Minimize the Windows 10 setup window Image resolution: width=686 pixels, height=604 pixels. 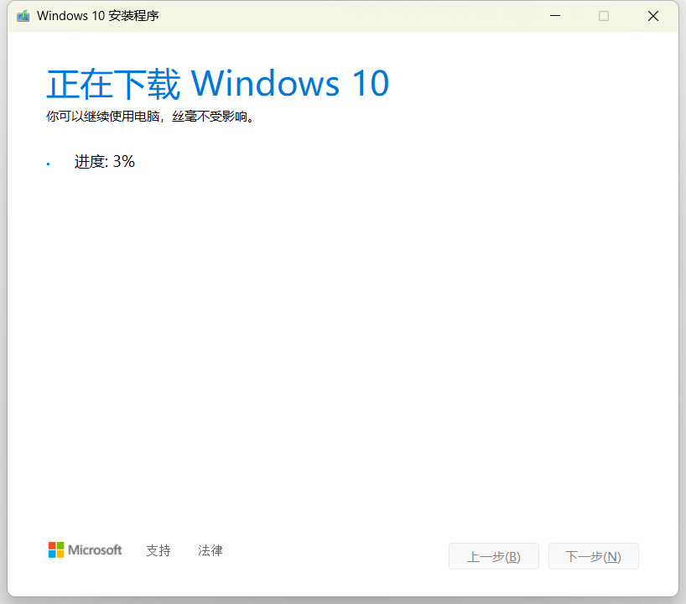coord(554,16)
